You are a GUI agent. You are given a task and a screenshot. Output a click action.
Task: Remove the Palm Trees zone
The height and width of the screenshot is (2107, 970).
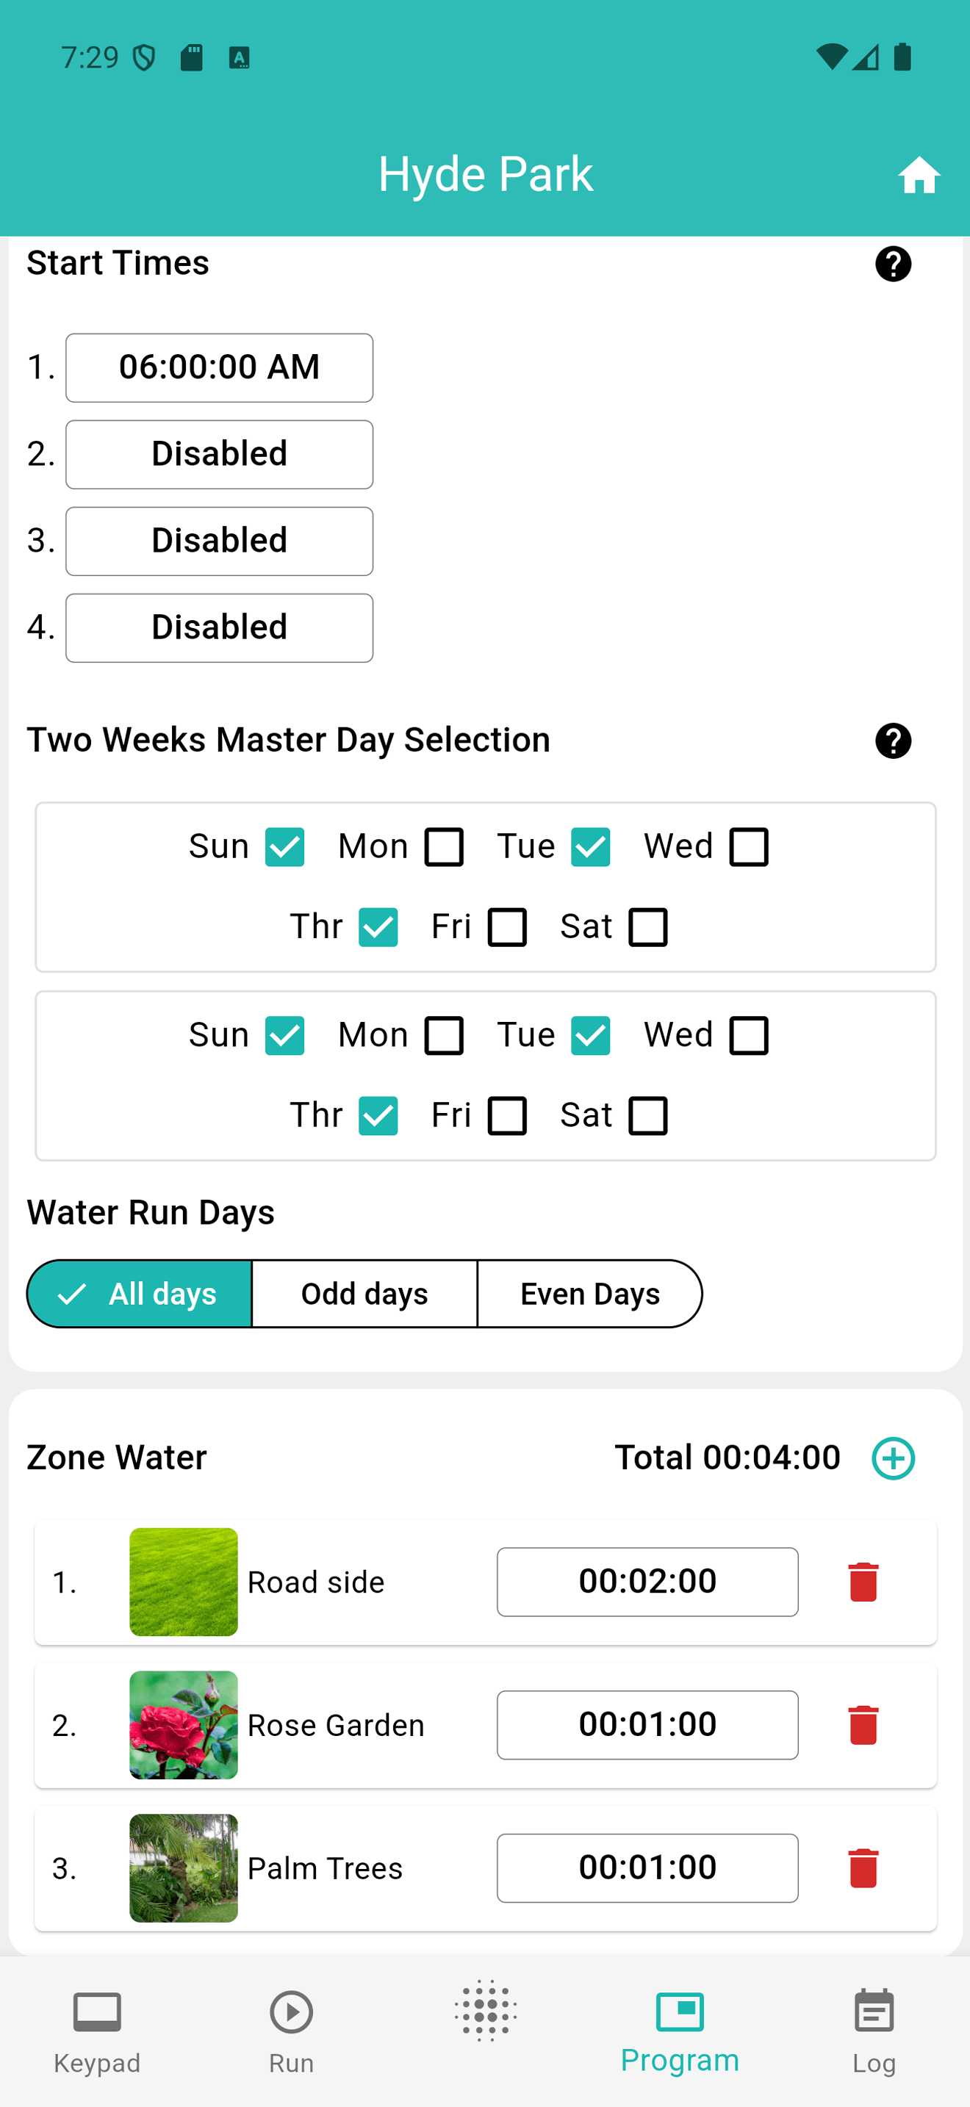(863, 1868)
